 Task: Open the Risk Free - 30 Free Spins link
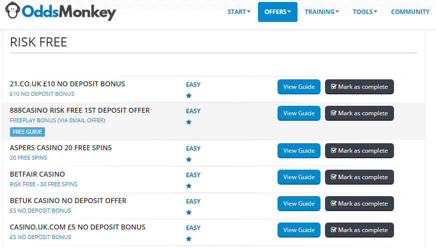click(x=43, y=184)
